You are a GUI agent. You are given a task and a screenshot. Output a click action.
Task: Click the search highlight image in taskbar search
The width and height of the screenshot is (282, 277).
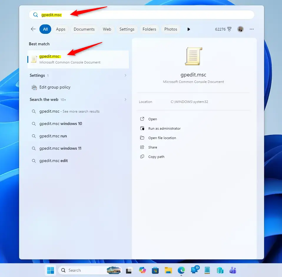[x=114, y=270]
